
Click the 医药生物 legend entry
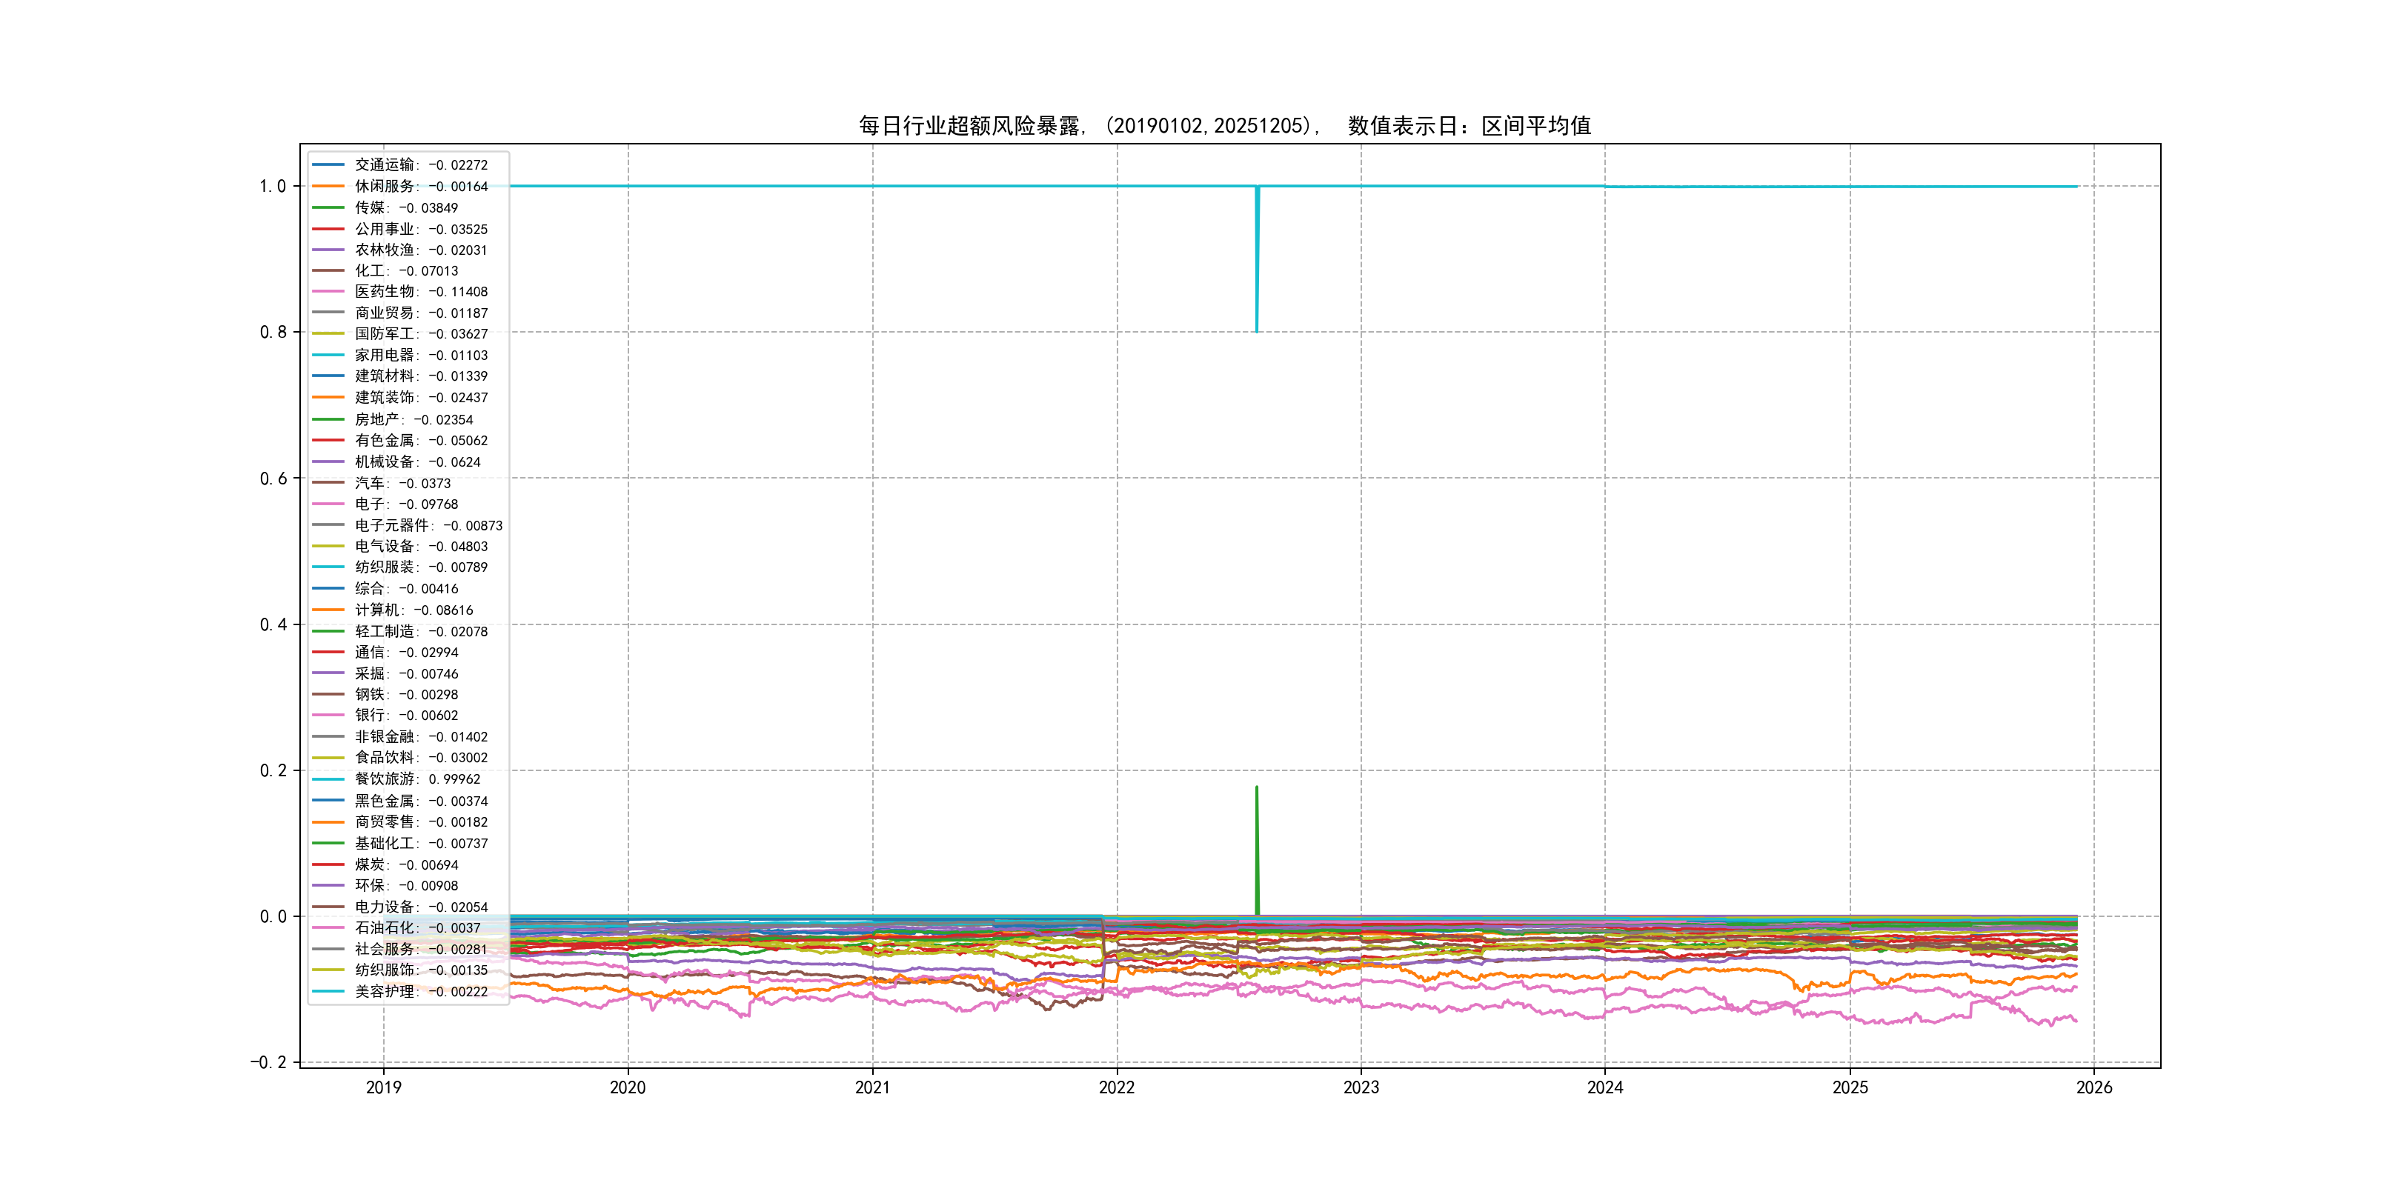click(x=420, y=292)
